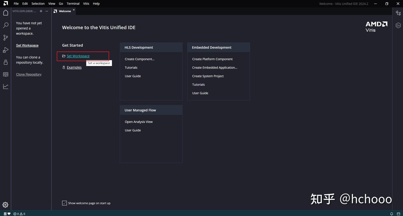Screen dimensions: 403x216
Task: Click the backend status heart icon in status bar
Action: (7, 214)
